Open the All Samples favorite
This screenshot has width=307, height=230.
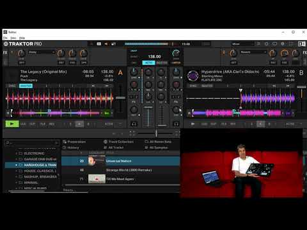click(x=156, y=148)
